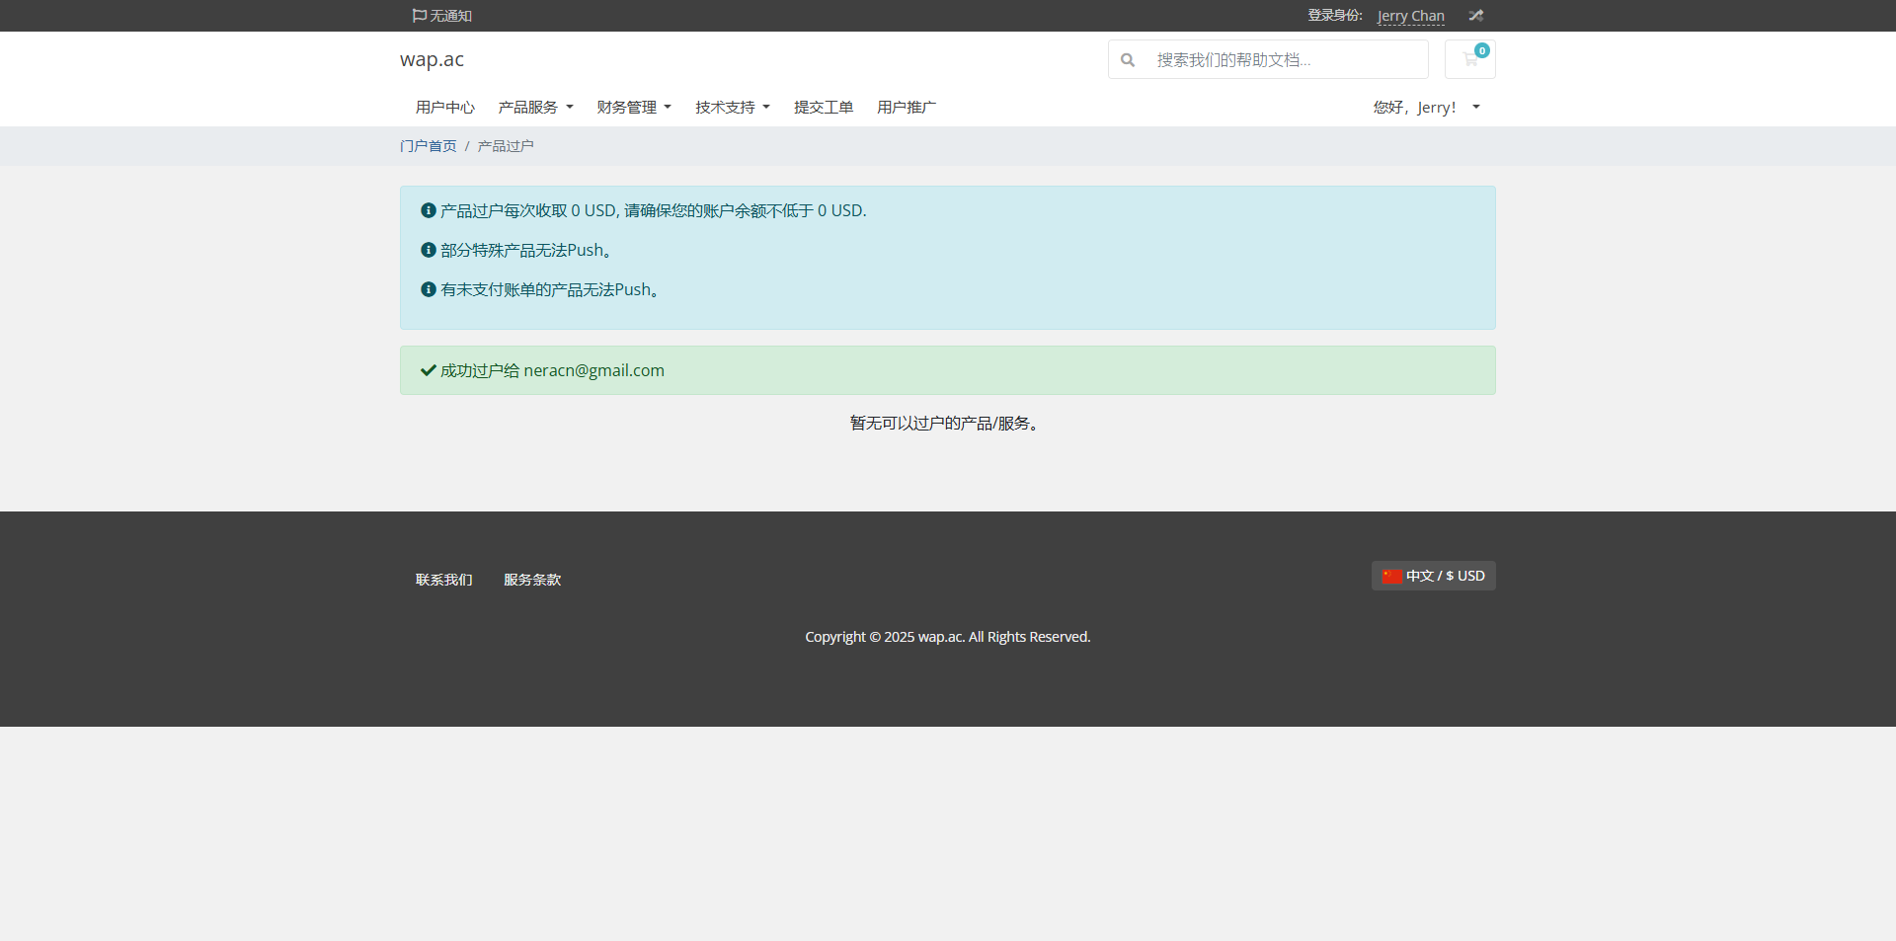Open the 中文 / $ USD language selector
The image size is (1896, 941).
click(1433, 576)
